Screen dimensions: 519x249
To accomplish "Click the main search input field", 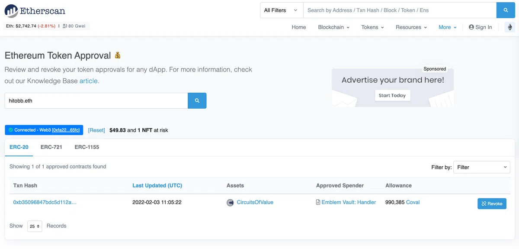I will (400, 10).
